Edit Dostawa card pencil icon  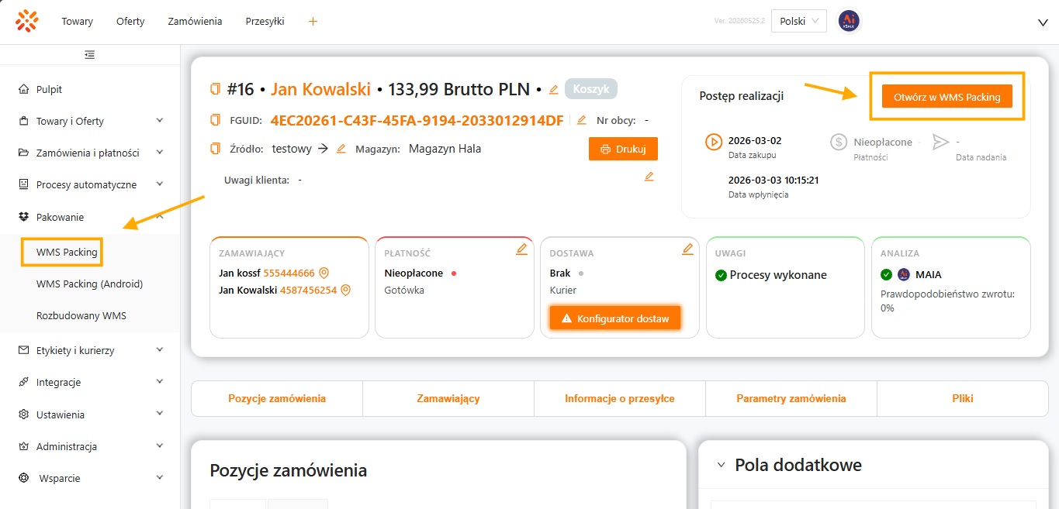coord(687,249)
